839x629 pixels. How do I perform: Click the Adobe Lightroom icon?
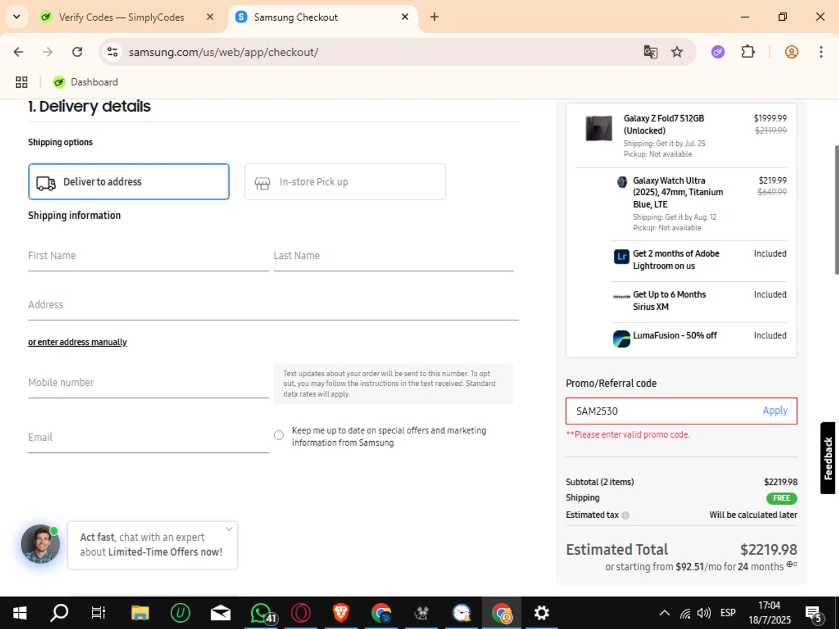click(x=621, y=257)
